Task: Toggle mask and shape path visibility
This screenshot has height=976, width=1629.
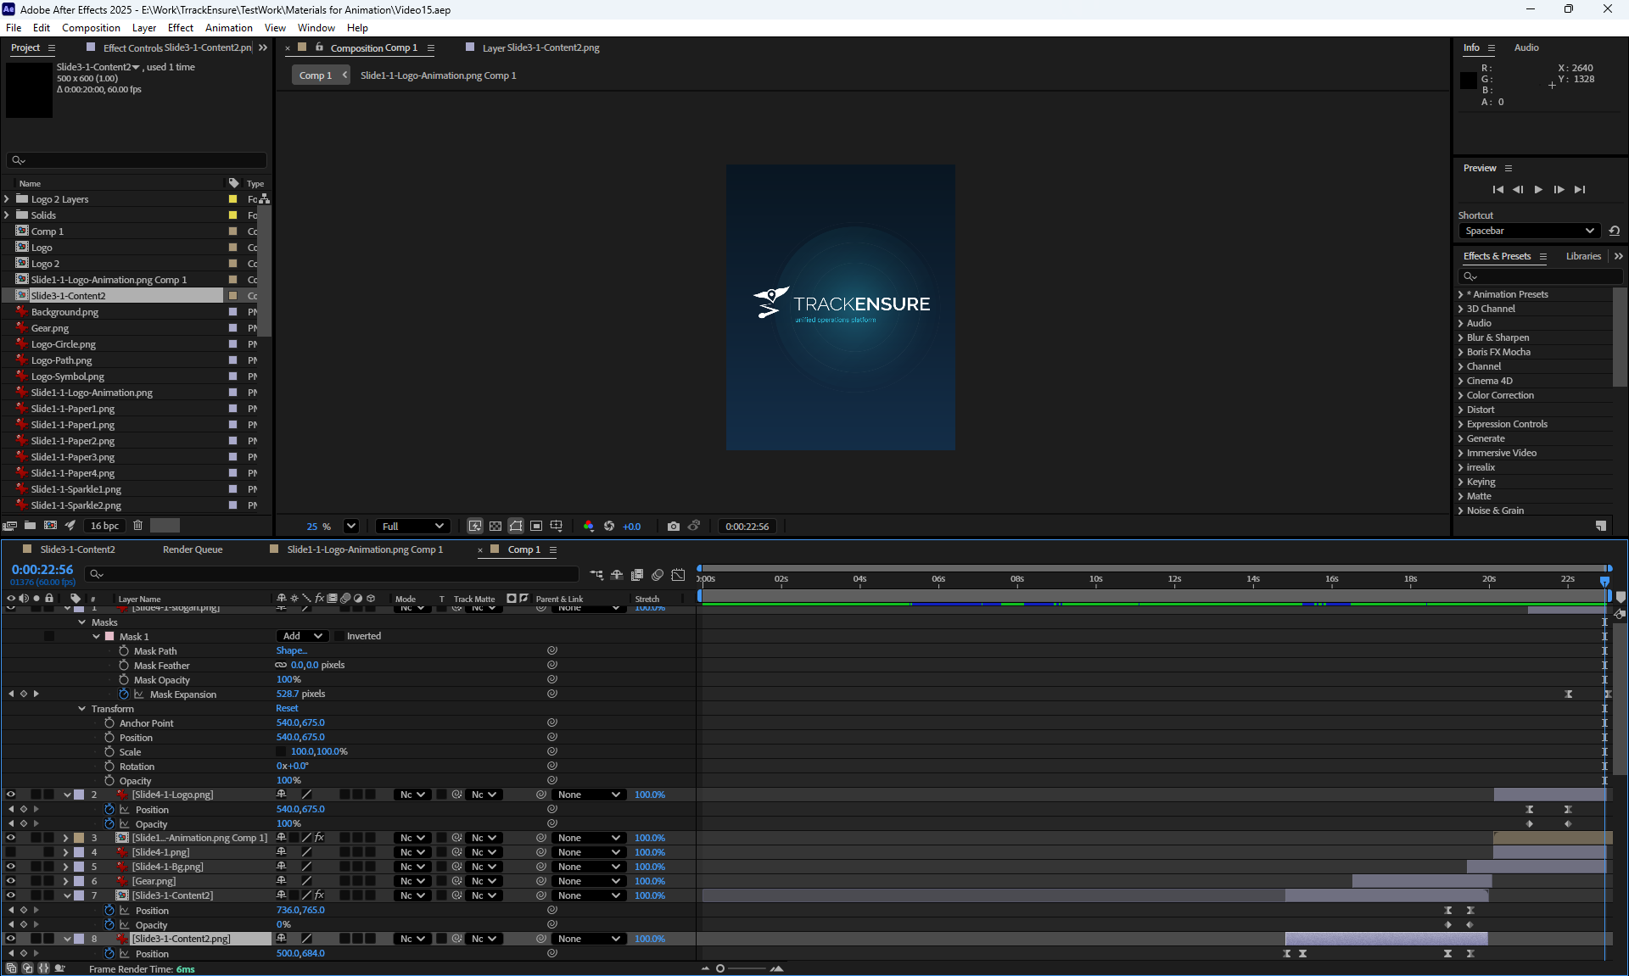Action: point(516,527)
